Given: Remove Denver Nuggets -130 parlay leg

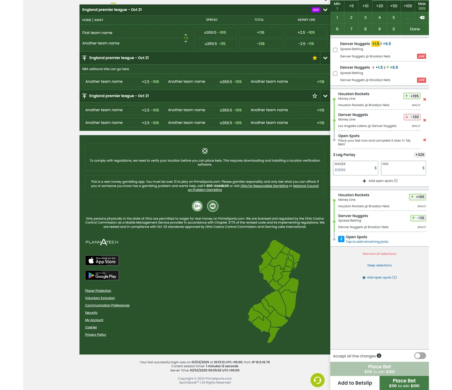Looking at the screenshot, I should (424, 120).
